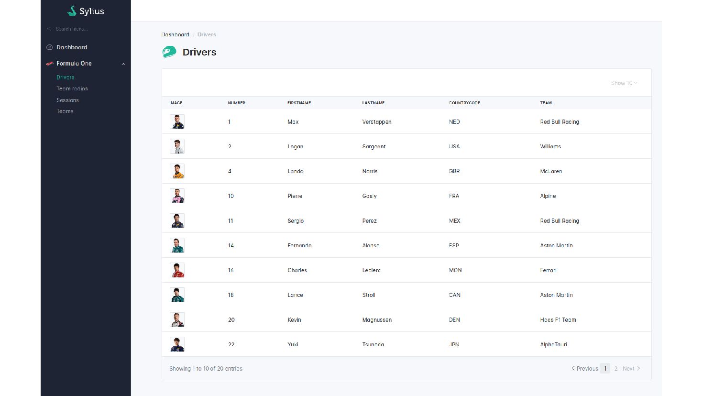703x396 pixels.
Task: Open the Show 10 dropdown
Action: pos(624,83)
